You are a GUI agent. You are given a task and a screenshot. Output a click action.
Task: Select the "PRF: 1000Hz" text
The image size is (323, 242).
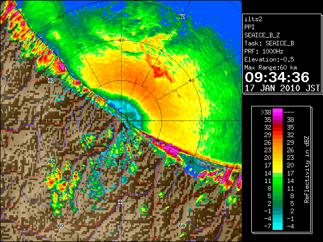(264, 51)
